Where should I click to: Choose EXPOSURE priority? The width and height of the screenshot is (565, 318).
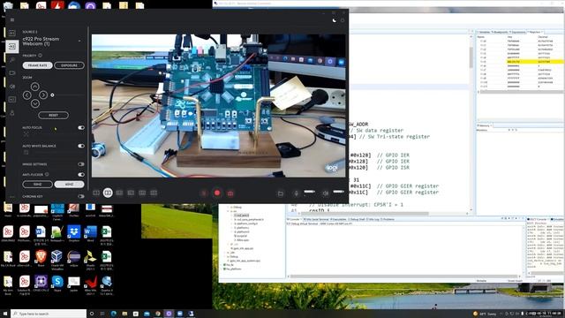[69, 65]
